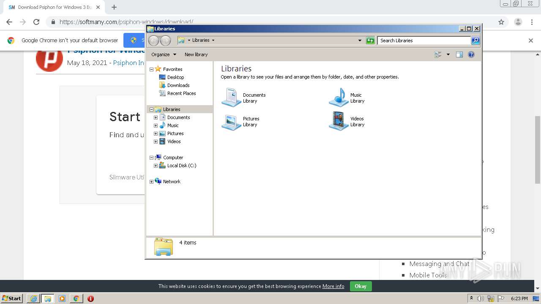Expand the Pictures node in navigation tree
This screenshot has height=304, width=541.
click(x=156, y=133)
